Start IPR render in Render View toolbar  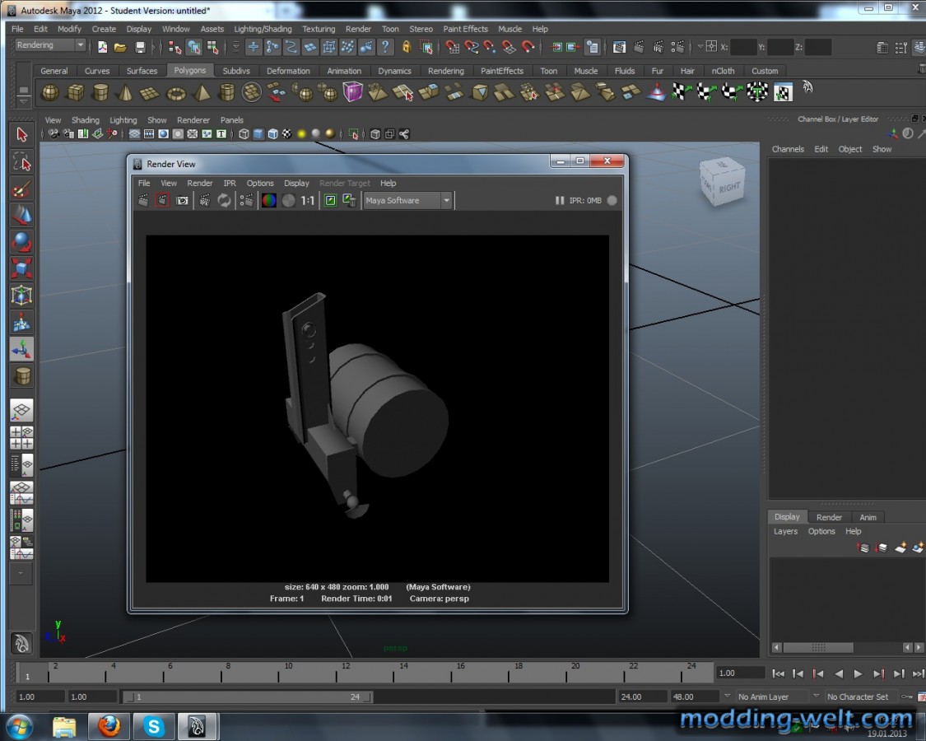coord(205,200)
